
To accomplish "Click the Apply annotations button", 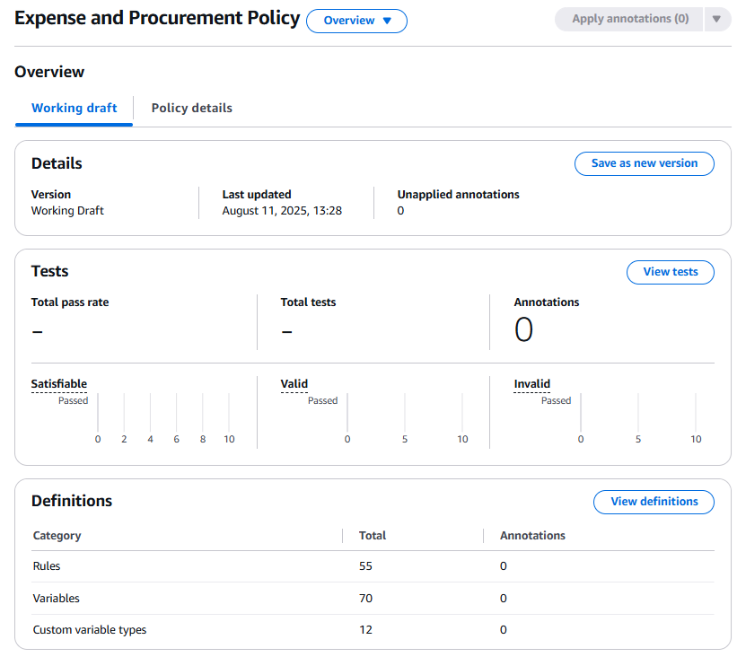I will [x=628, y=19].
